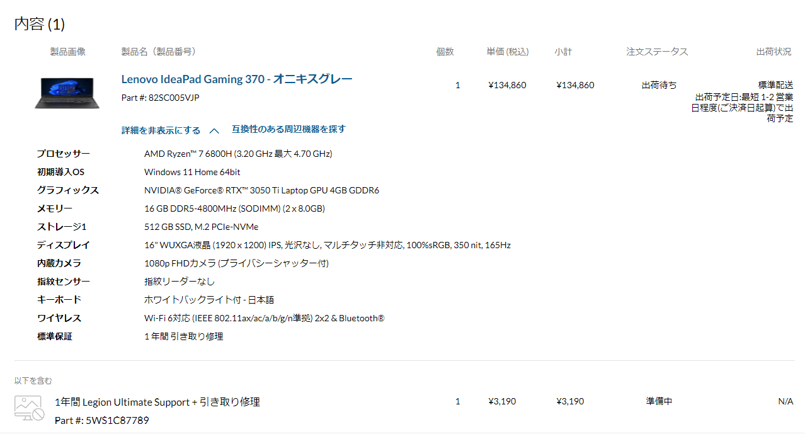Click the 1年間 Legion Ultimate Support item name

pyautogui.click(x=157, y=402)
